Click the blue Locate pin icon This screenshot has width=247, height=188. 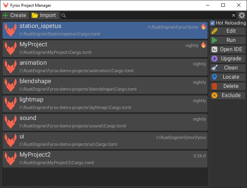(214, 77)
